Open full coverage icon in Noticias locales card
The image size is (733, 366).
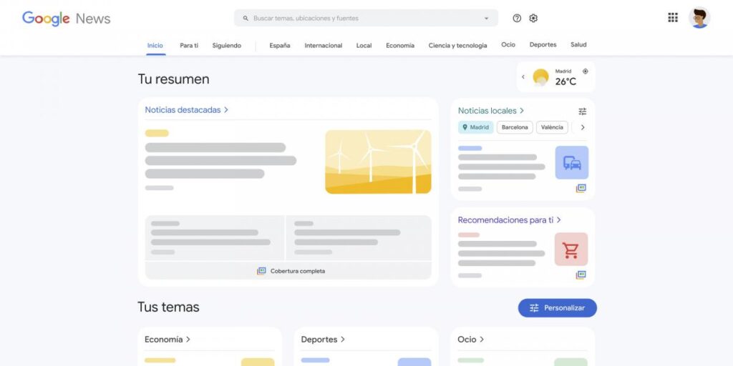click(x=581, y=188)
